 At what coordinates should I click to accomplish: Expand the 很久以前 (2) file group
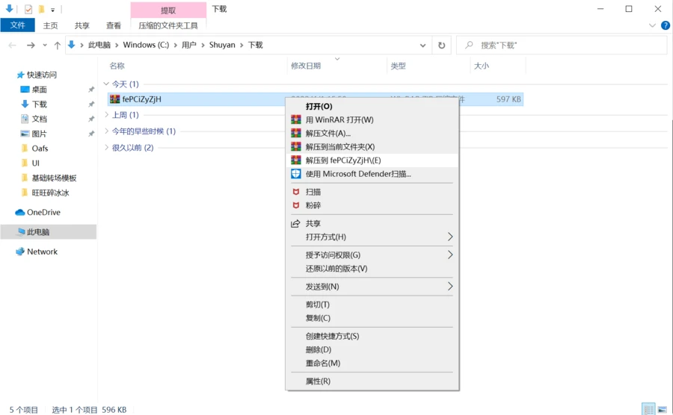tap(106, 148)
